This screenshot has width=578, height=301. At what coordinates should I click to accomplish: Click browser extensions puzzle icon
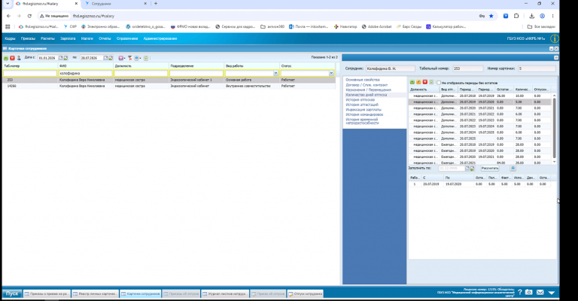[516, 16]
